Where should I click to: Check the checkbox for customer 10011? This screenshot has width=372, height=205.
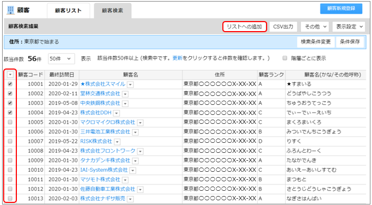click(10, 179)
